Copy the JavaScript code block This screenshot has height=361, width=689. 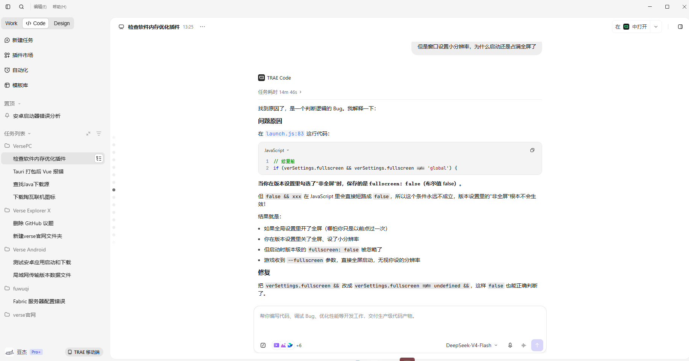532,150
